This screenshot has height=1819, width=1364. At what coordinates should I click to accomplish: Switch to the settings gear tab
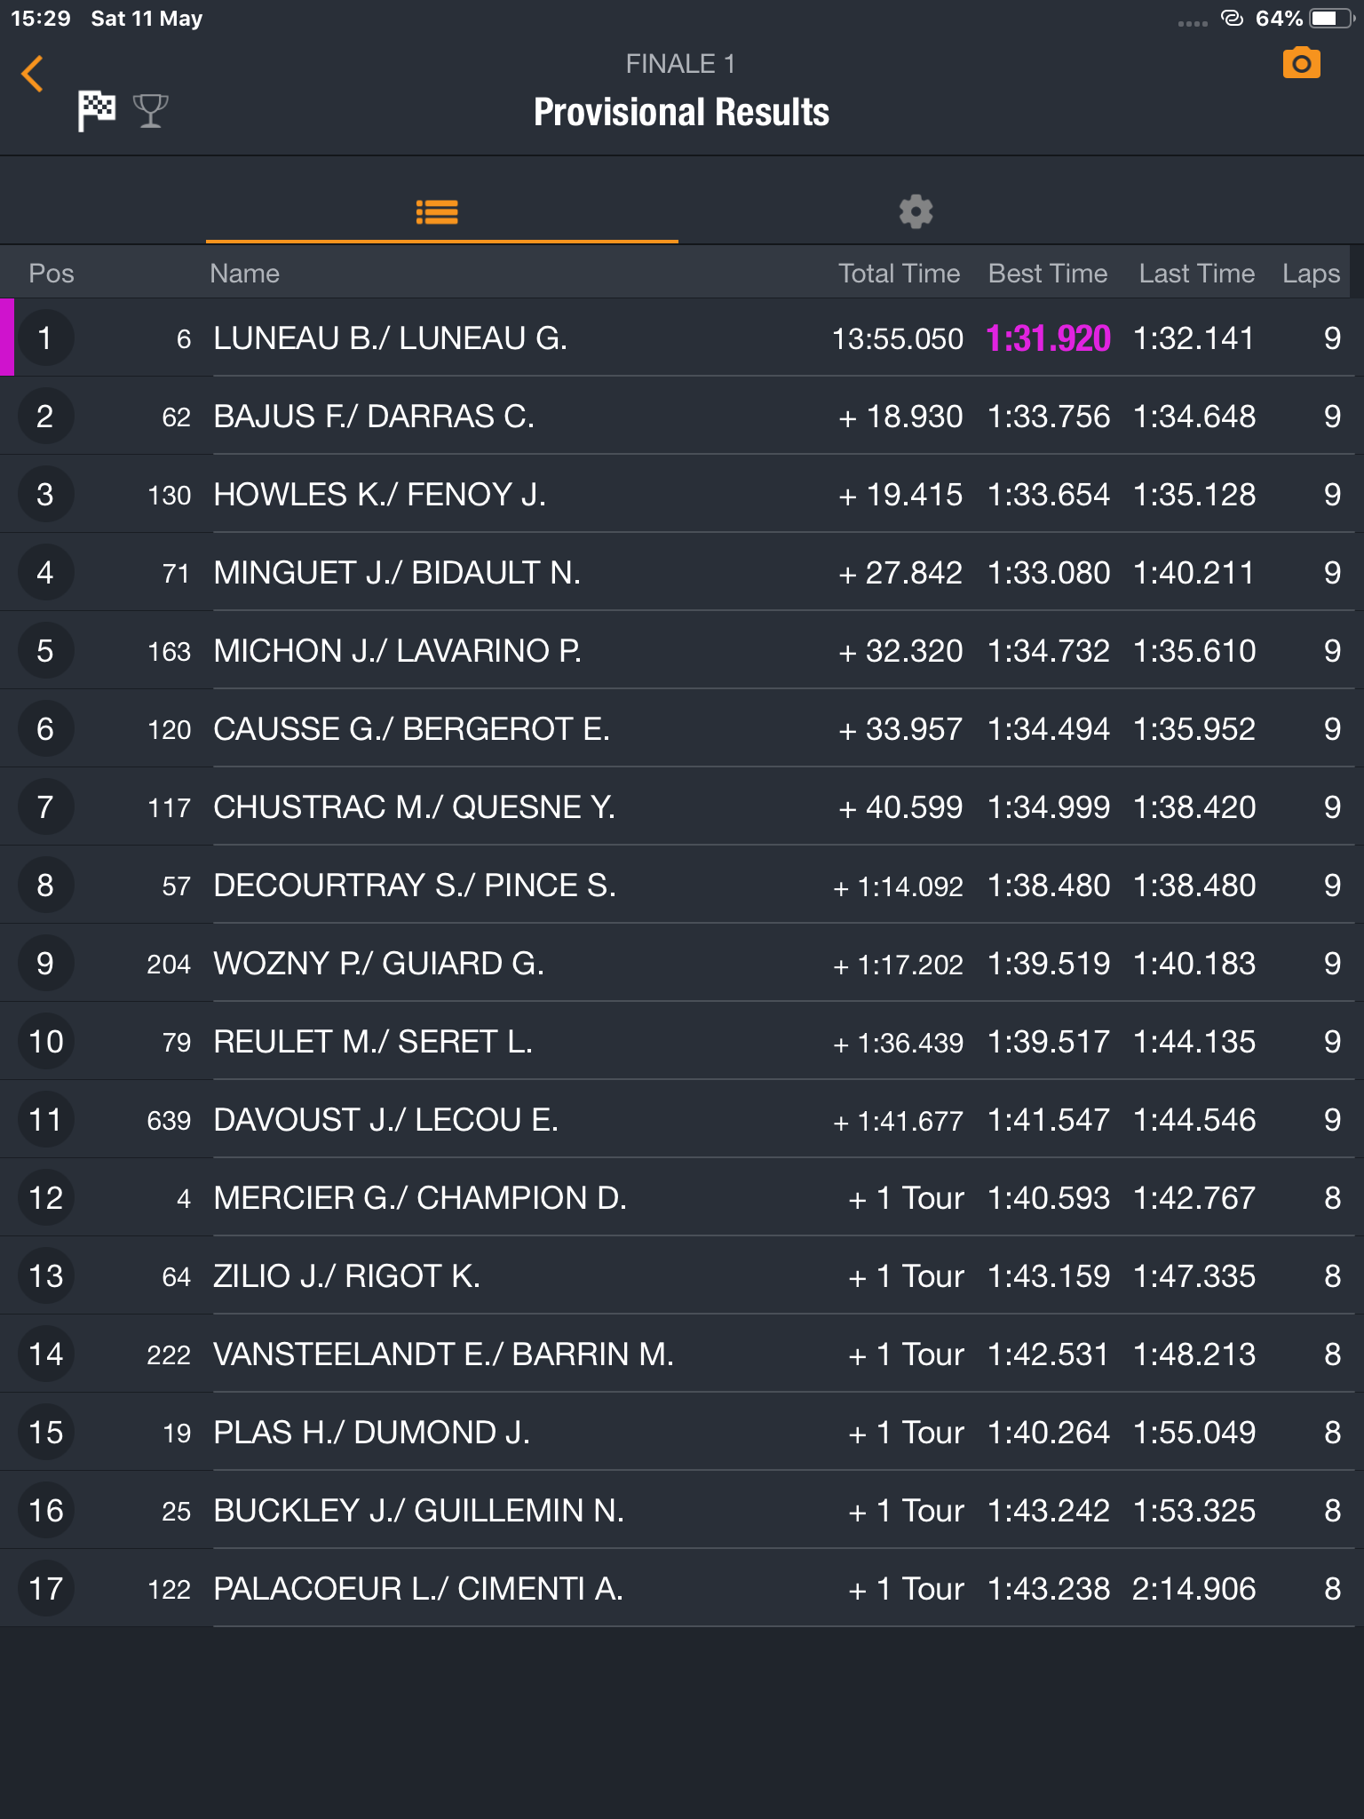pos(916,212)
